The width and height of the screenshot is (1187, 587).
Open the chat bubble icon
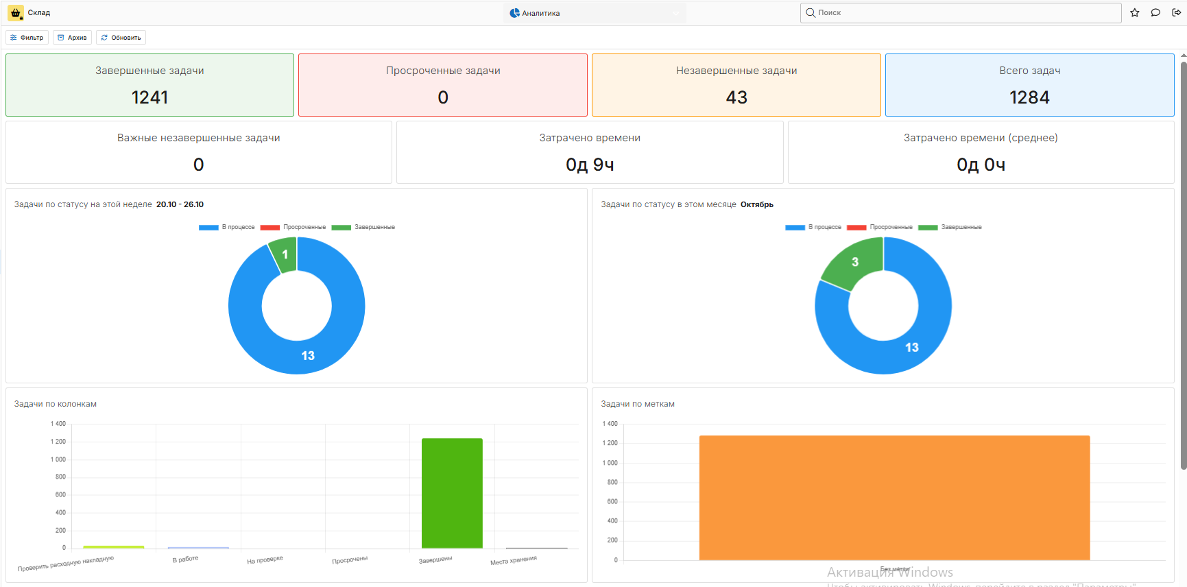click(x=1155, y=13)
